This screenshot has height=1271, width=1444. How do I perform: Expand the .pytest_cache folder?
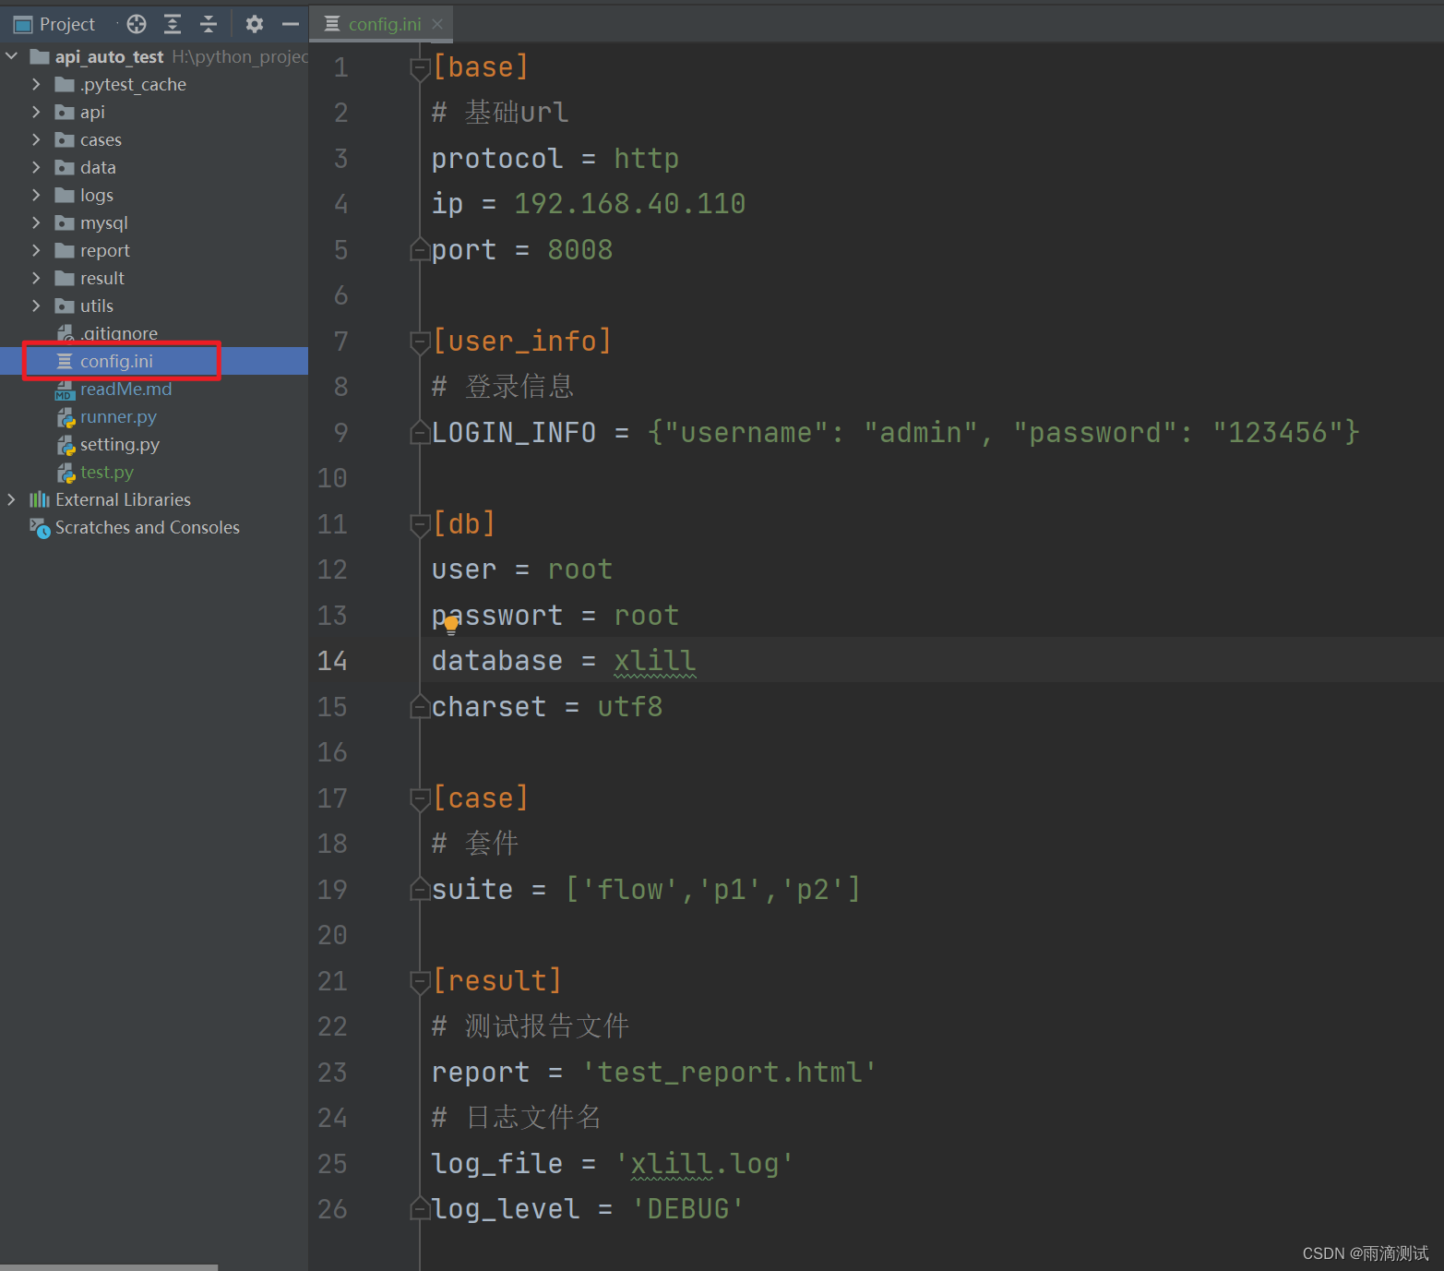(36, 84)
